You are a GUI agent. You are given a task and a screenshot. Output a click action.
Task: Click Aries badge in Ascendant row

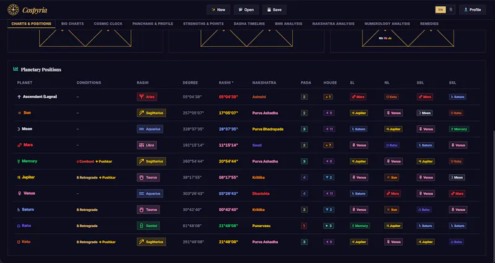(x=147, y=97)
